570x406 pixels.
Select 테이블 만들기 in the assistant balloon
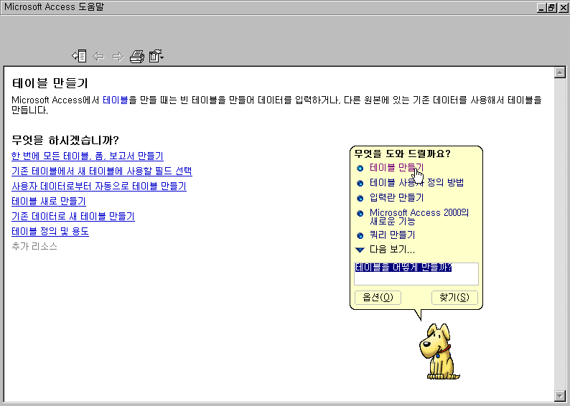[x=396, y=167]
